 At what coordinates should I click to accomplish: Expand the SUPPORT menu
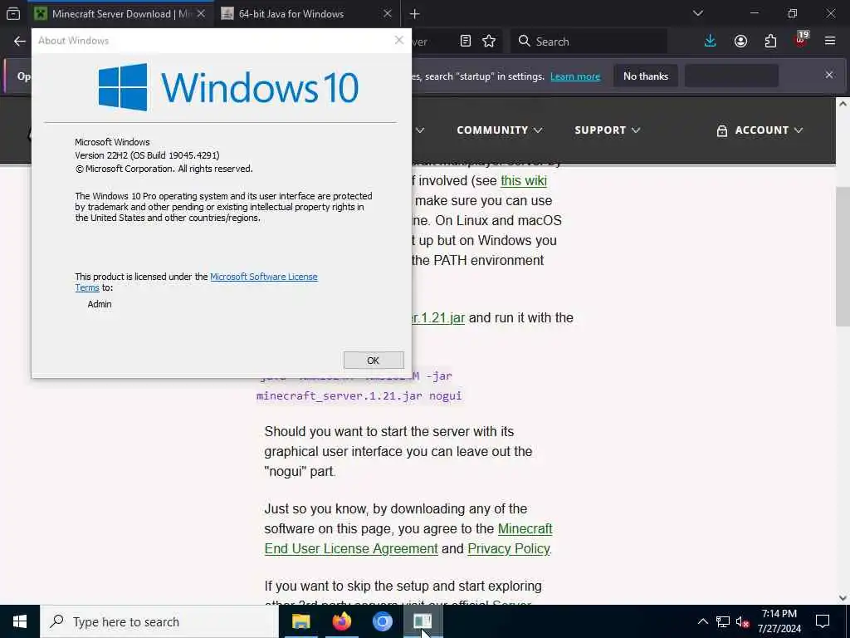tap(607, 130)
